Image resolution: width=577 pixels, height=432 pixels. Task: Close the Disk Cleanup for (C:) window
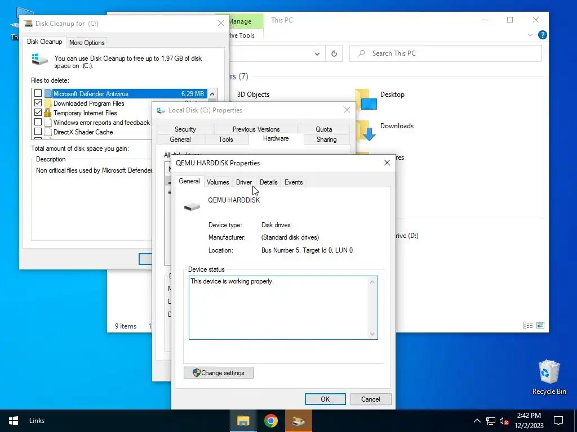click(221, 23)
